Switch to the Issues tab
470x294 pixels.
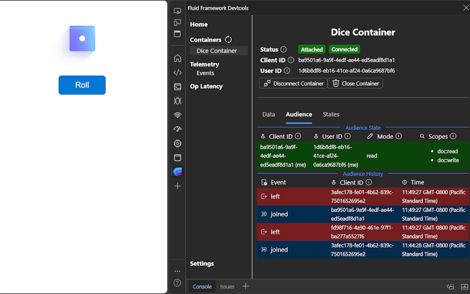[227, 287]
